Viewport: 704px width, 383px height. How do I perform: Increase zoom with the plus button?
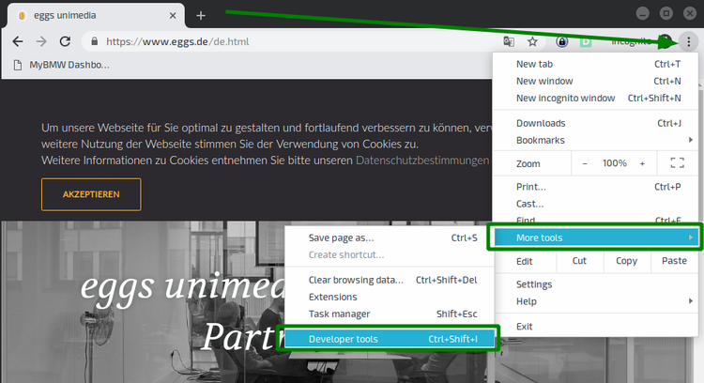[642, 163]
